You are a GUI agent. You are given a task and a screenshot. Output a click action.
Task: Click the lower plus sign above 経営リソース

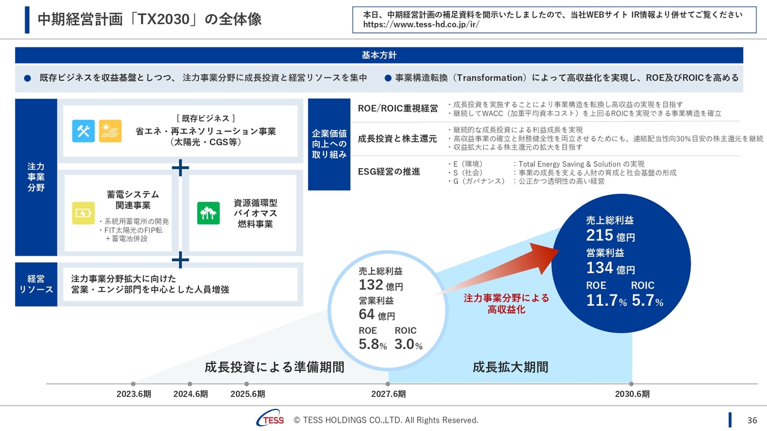[x=180, y=259]
